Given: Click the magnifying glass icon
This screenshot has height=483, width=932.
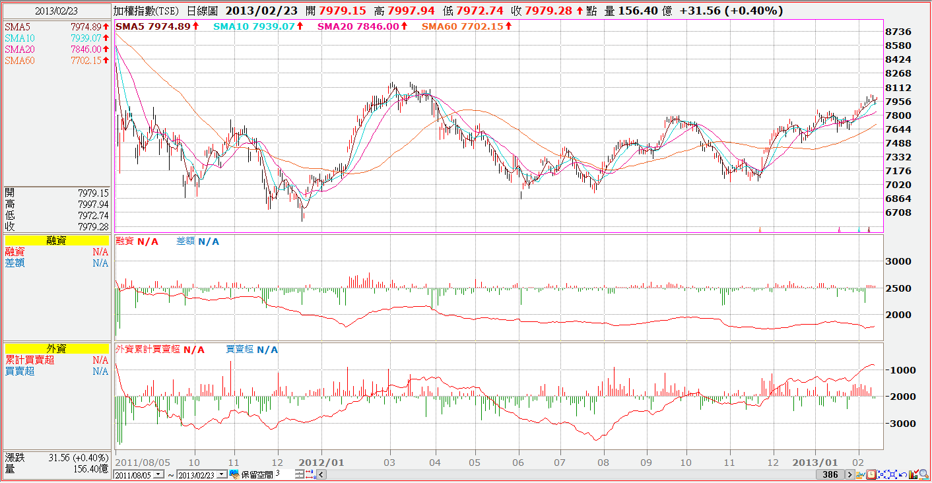Looking at the screenshot, I should [924, 474].
